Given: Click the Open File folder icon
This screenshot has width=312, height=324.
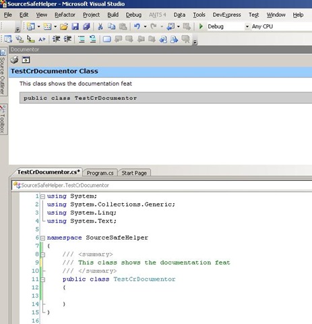Looking at the screenshot, I should point(64,26).
